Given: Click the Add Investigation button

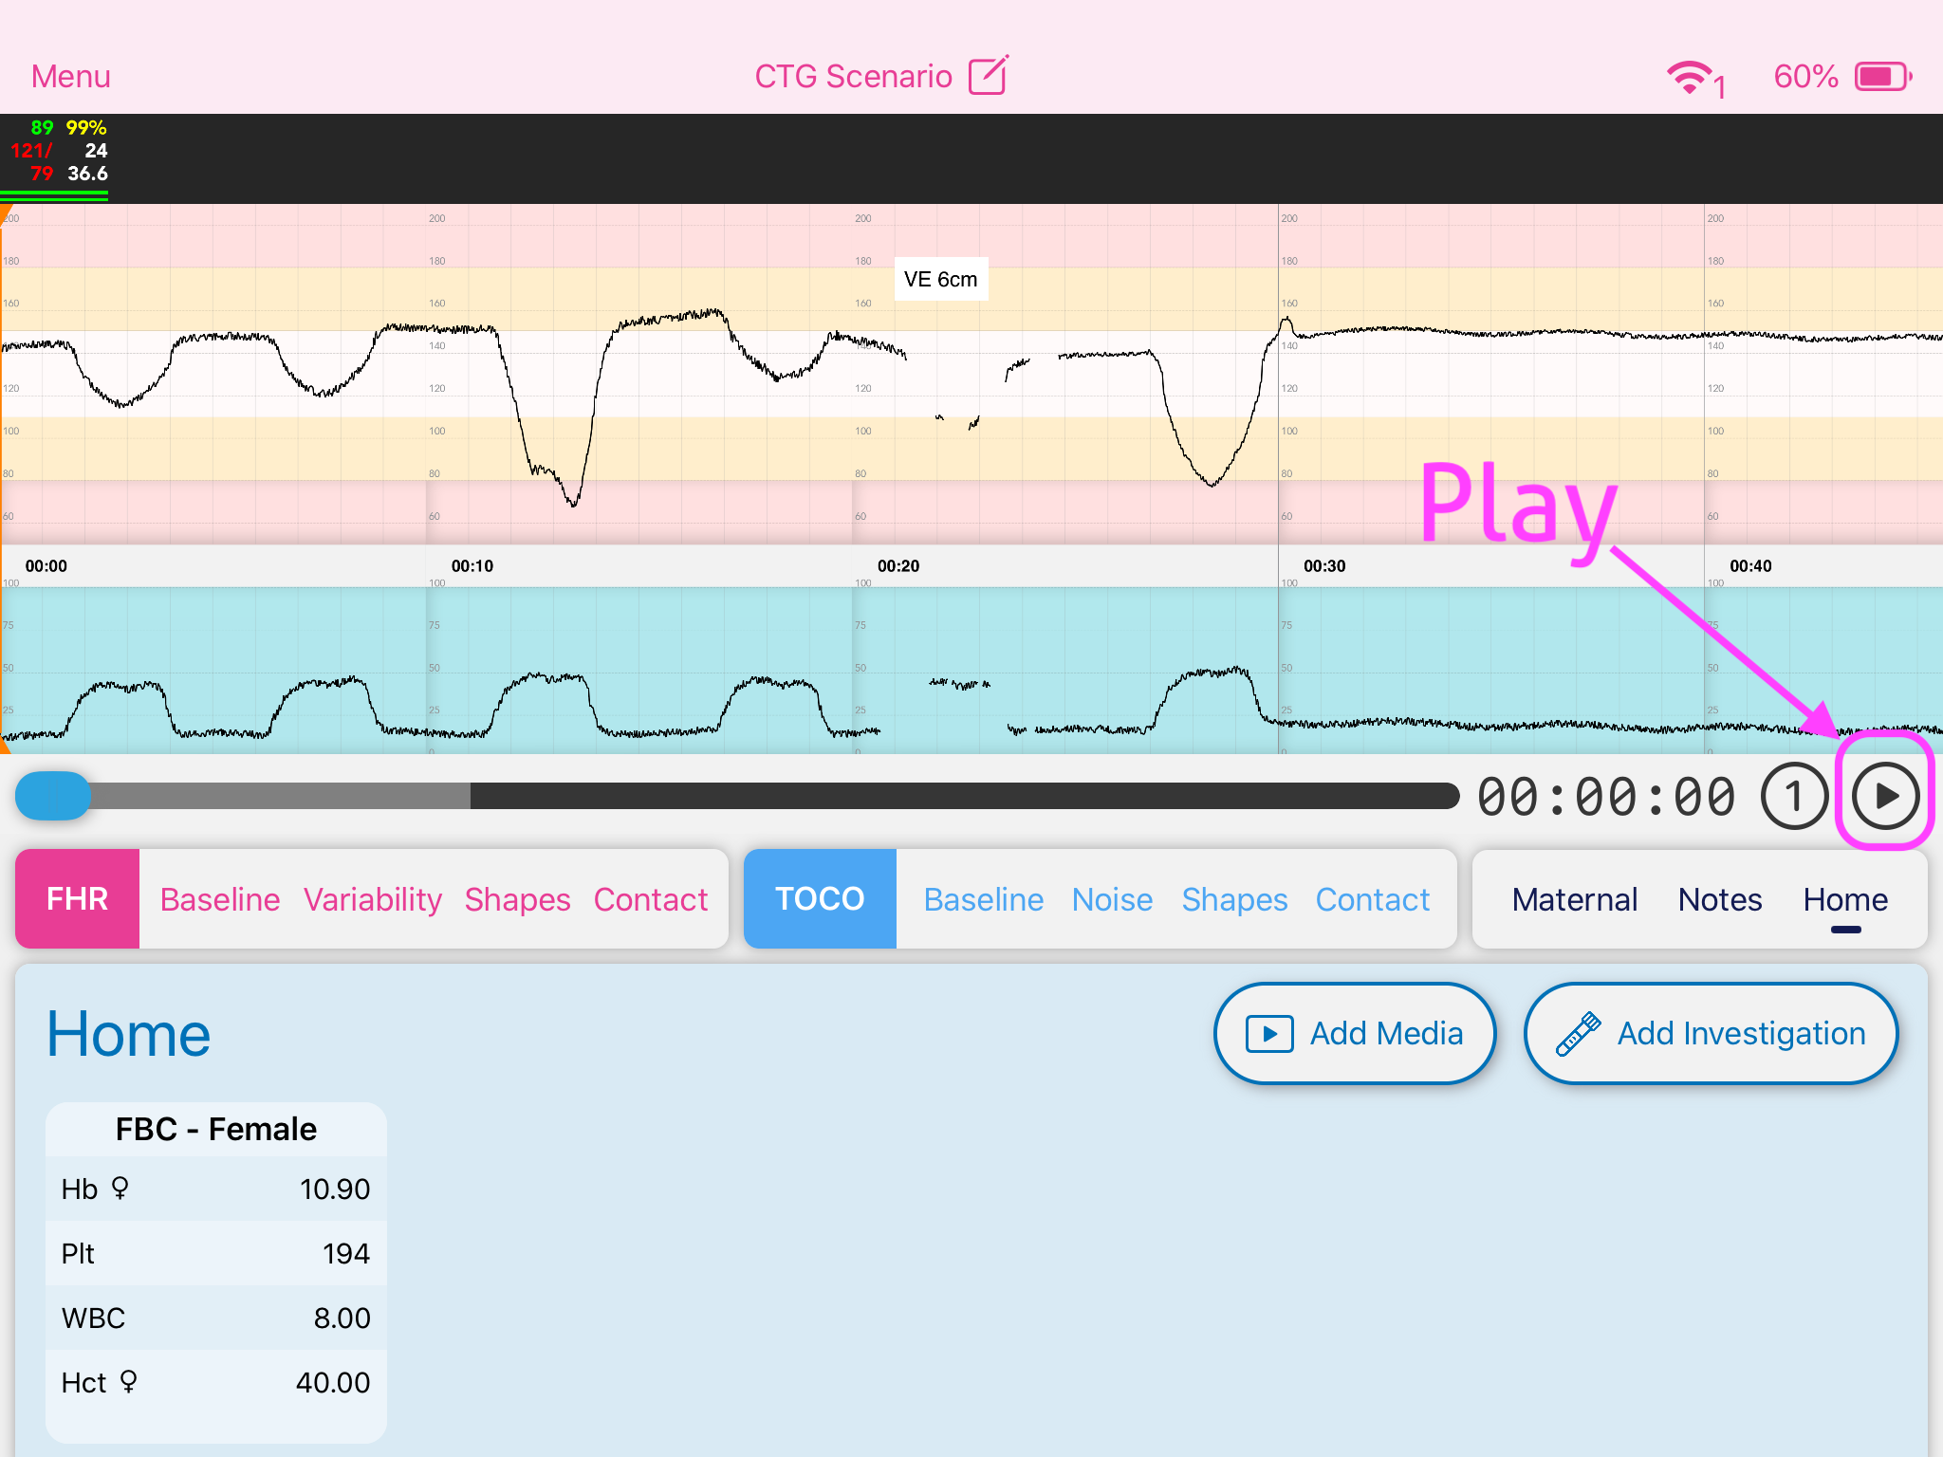Looking at the screenshot, I should pyautogui.click(x=1711, y=1033).
